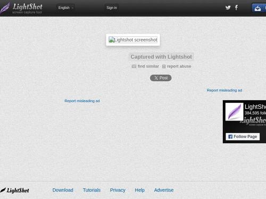Open the Facebook icon in header
The image size is (266, 199).
coord(236,7)
